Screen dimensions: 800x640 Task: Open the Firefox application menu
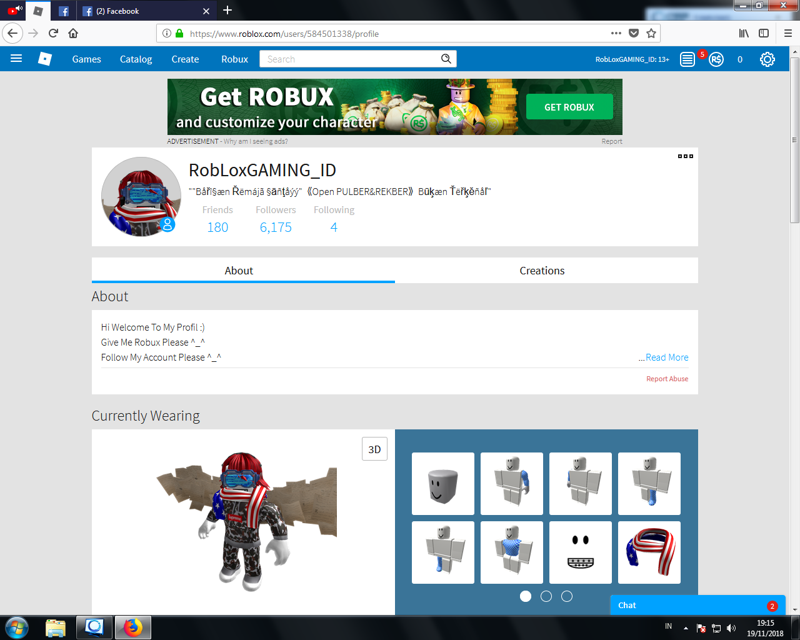787,33
